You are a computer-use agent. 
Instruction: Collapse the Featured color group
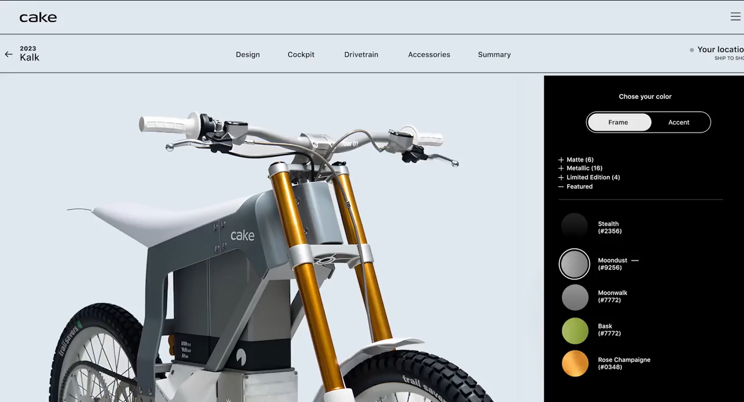[x=575, y=187]
